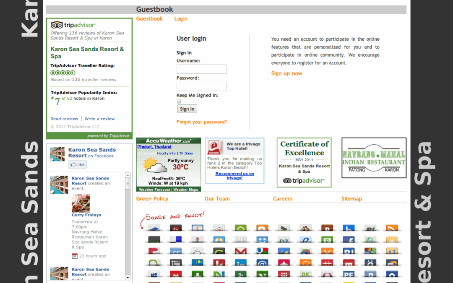Click the white star on pink-red icon
The width and height of the screenshot is (453, 283).
tap(284, 262)
